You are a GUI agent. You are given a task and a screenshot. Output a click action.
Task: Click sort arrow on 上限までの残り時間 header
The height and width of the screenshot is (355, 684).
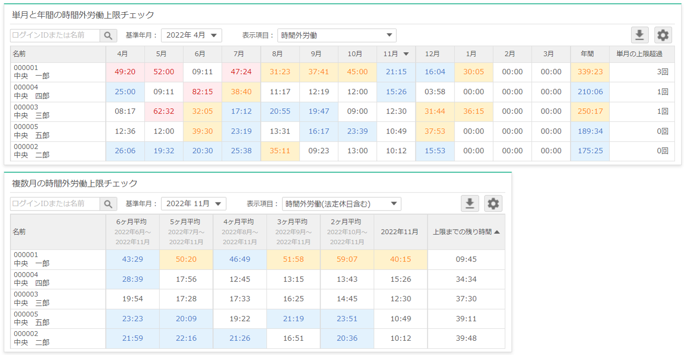pyautogui.click(x=497, y=232)
